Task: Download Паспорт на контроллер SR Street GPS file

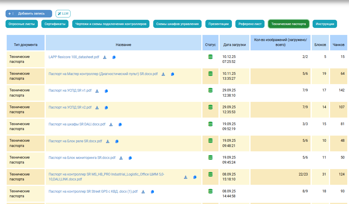Action: [x=143, y=192]
